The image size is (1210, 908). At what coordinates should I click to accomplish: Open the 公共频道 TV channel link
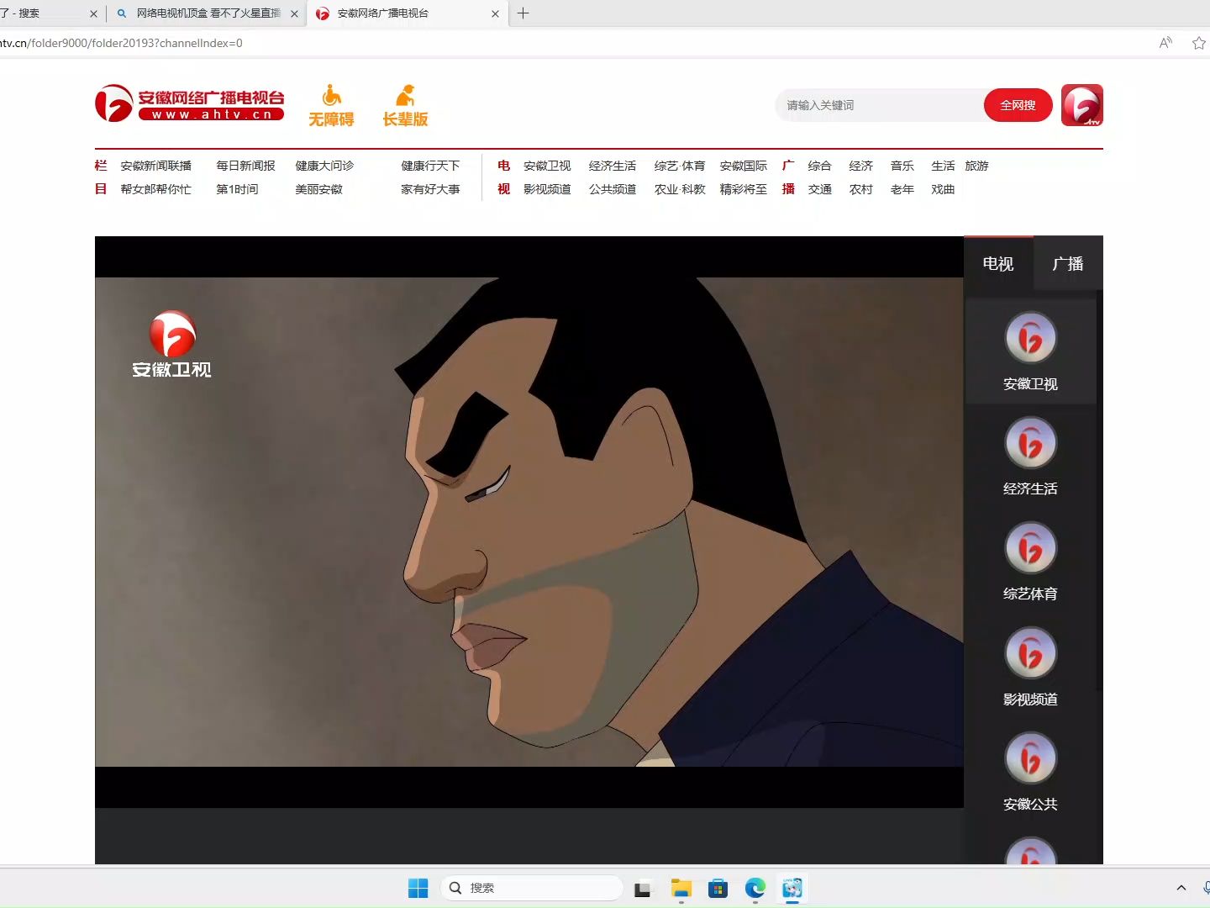[613, 189]
